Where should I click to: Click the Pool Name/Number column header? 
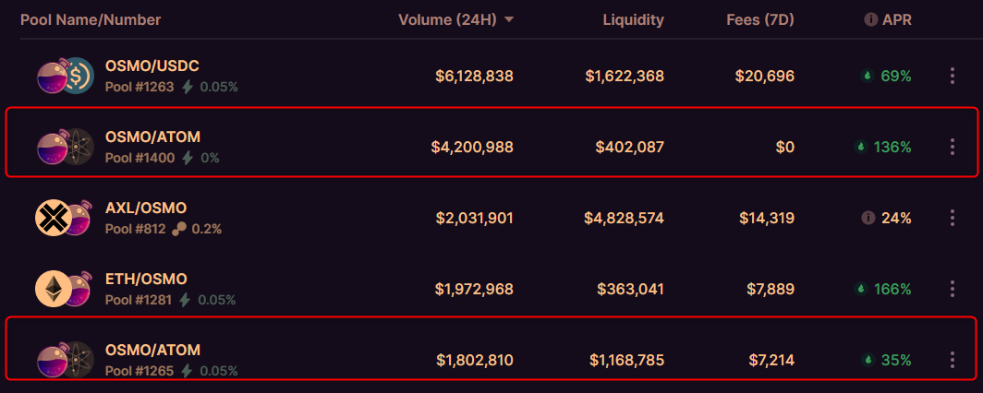(91, 19)
